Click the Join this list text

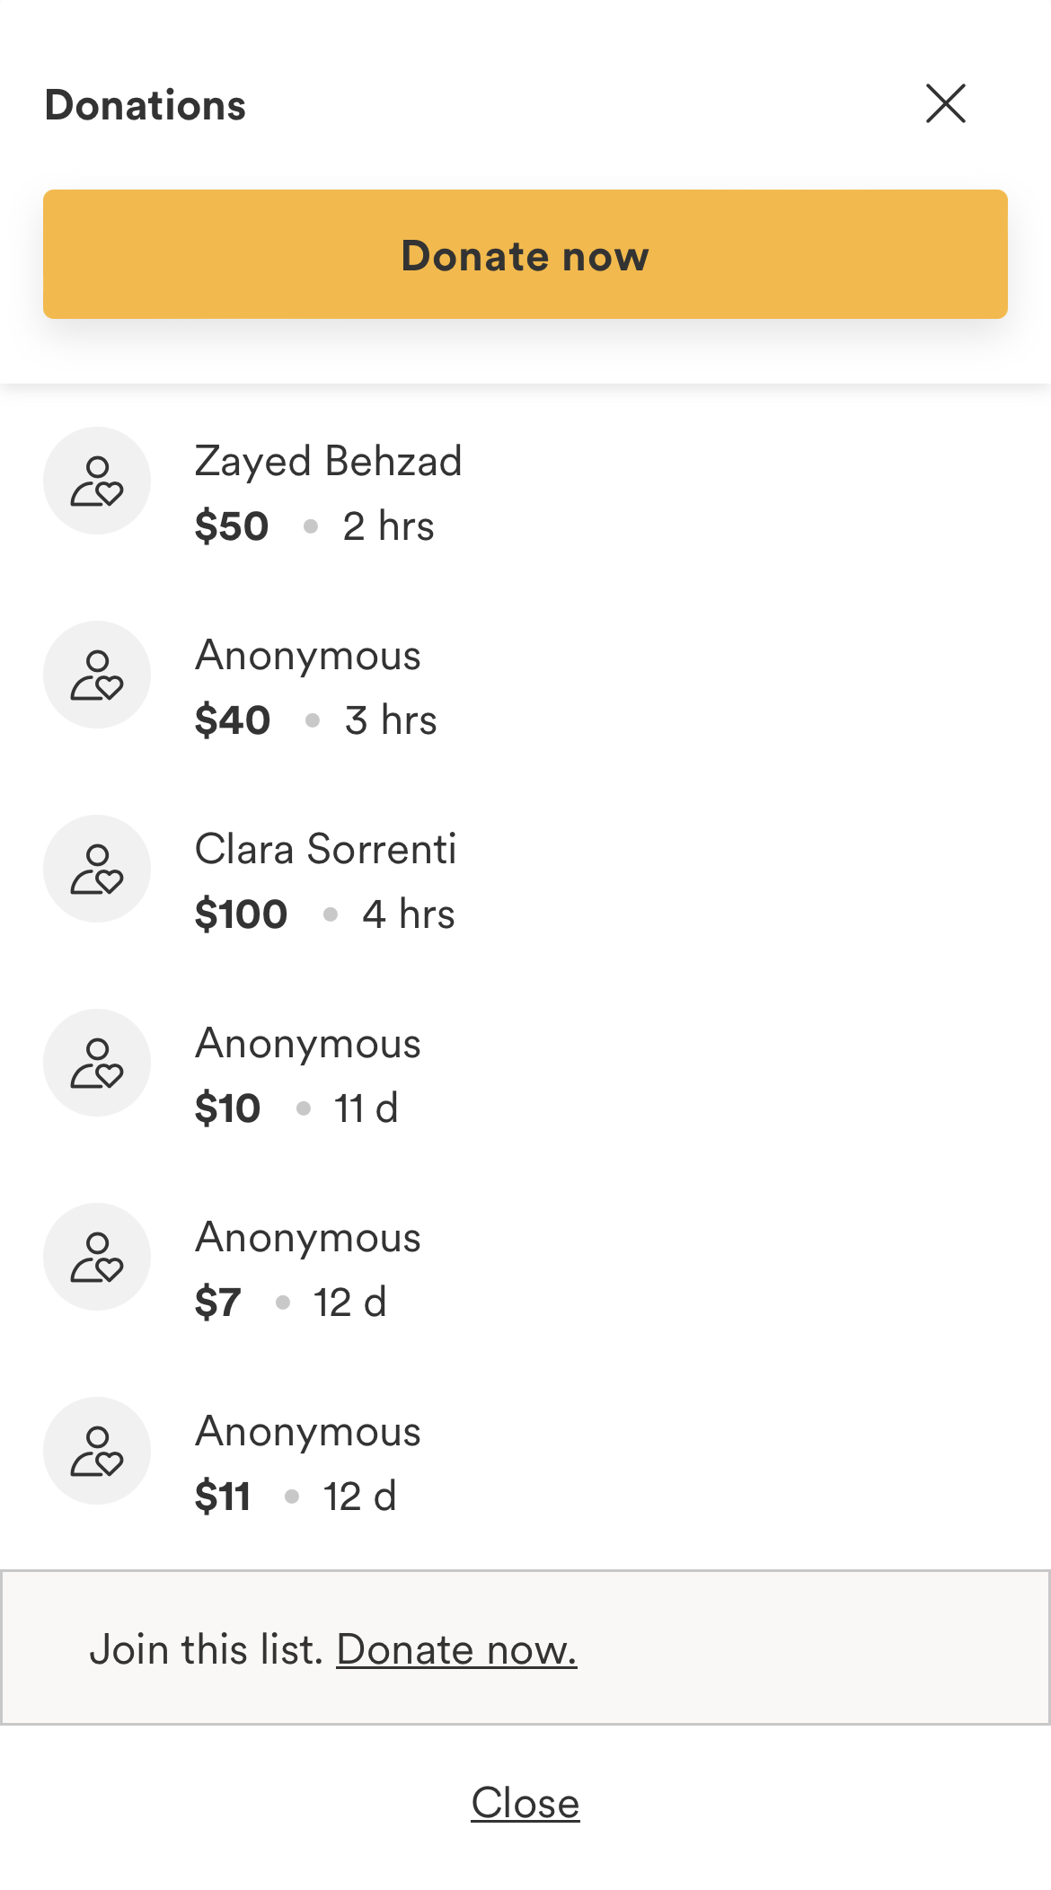pyautogui.click(x=207, y=1649)
